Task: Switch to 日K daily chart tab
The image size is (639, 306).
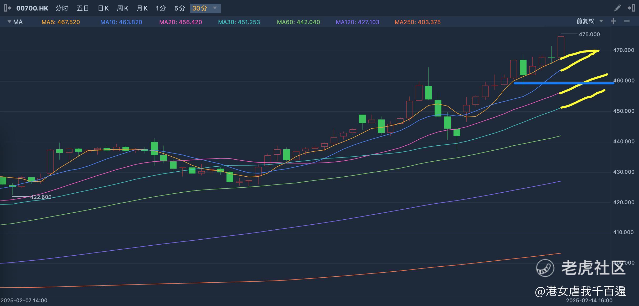Action: point(103,8)
